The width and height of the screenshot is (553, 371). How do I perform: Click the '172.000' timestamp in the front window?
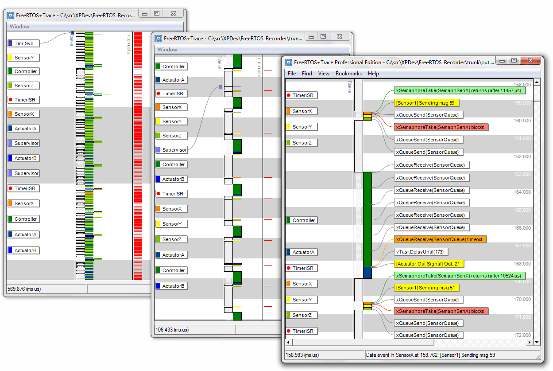(522, 335)
